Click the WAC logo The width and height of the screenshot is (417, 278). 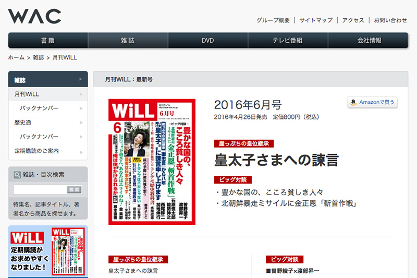[34, 16]
